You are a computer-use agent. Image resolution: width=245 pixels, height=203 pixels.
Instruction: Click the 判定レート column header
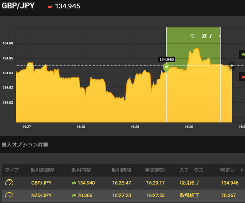(x=232, y=170)
